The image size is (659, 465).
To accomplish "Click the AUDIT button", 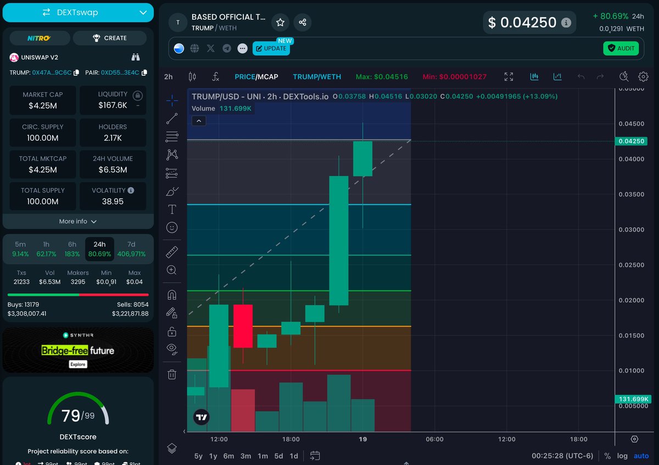I will pyautogui.click(x=621, y=48).
